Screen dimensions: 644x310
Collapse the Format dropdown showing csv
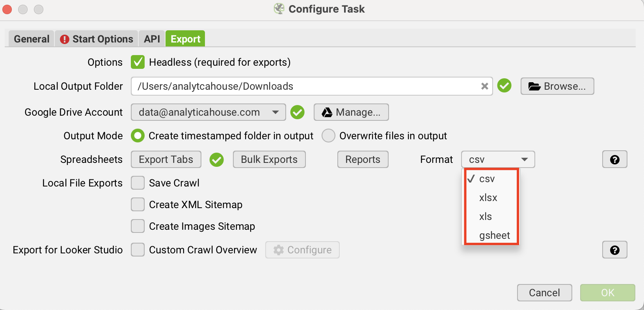pos(498,159)
